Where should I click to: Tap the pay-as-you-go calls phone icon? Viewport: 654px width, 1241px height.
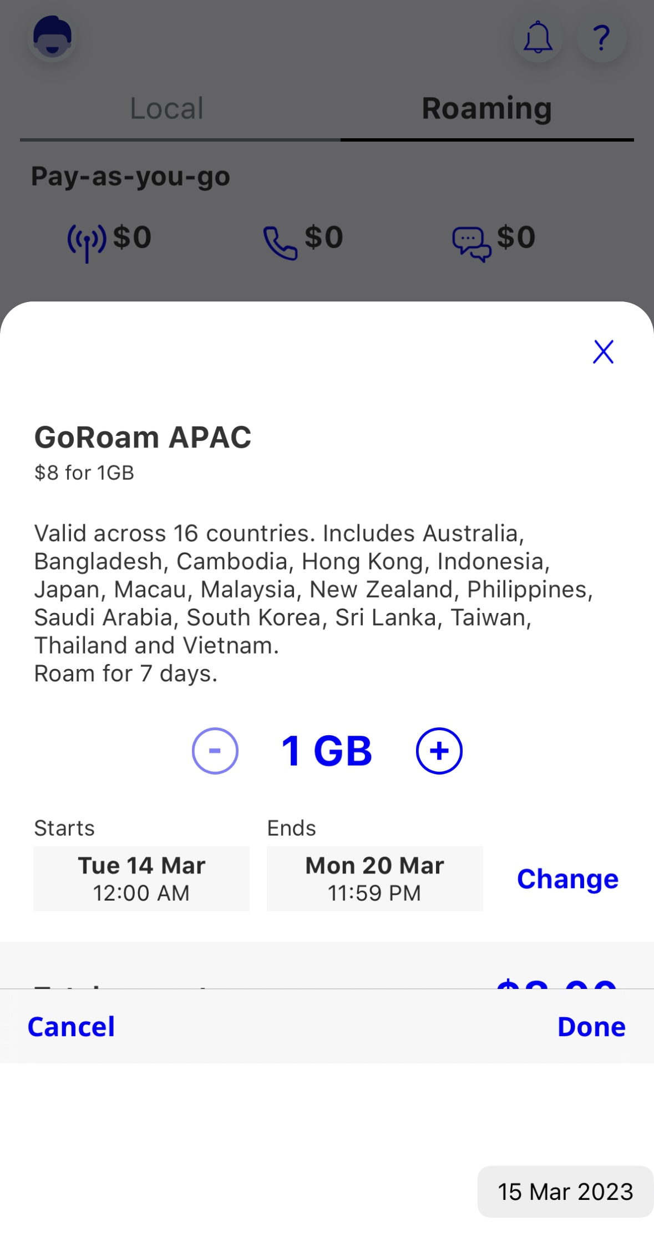(x=280, y=243)
